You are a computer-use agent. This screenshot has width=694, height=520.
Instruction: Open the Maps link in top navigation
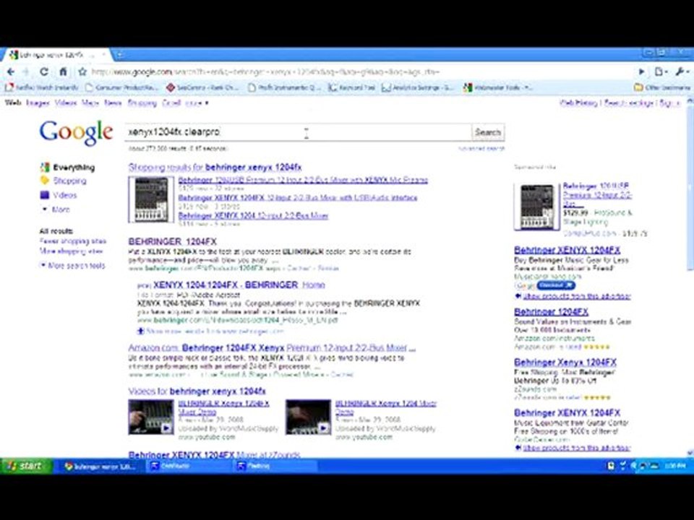click(x=90, y=103)
